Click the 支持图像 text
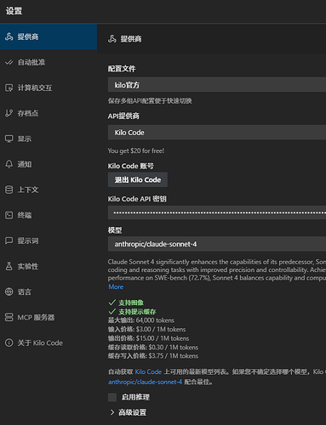Image resolution: width=326 pixels, height=425 pixels. (x=131, y=303)
